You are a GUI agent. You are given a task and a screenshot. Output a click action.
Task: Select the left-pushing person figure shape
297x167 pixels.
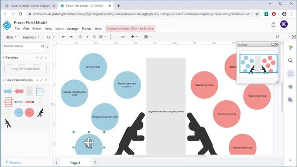[x=8, y=123]
